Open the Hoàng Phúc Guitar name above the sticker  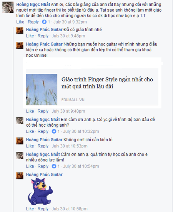44,175
